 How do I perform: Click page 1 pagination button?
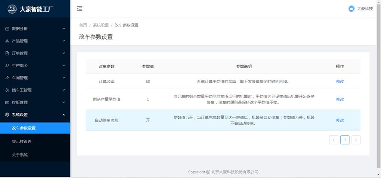tap(344, 140)
